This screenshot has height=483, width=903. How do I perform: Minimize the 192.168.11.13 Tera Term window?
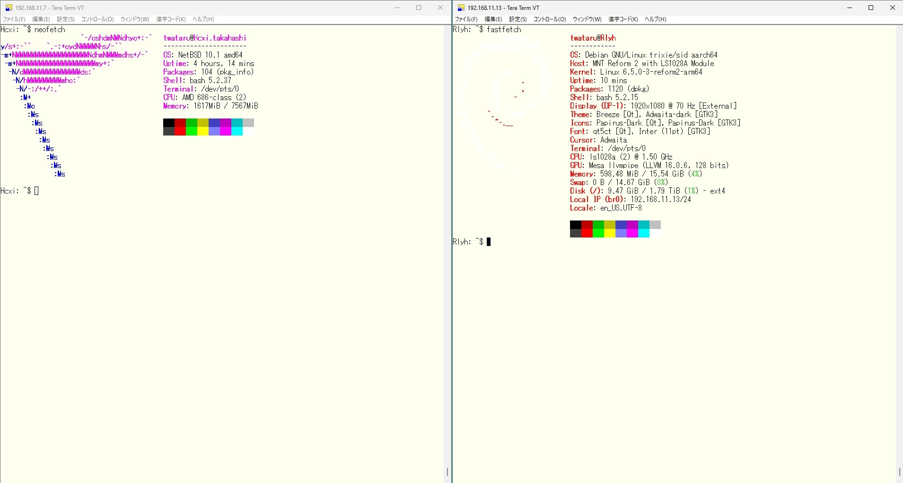(x=850, y=8)
